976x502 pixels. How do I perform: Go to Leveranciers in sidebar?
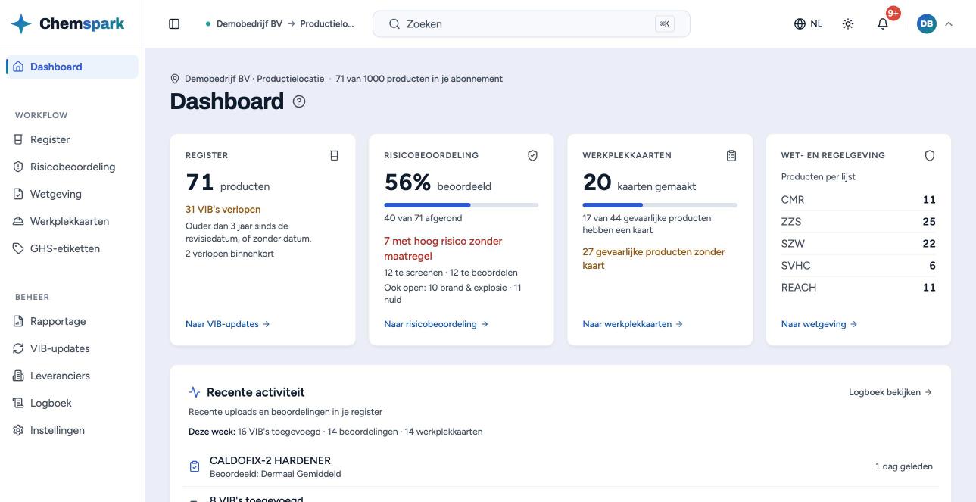pyautogui.click(x=72, y=376)
